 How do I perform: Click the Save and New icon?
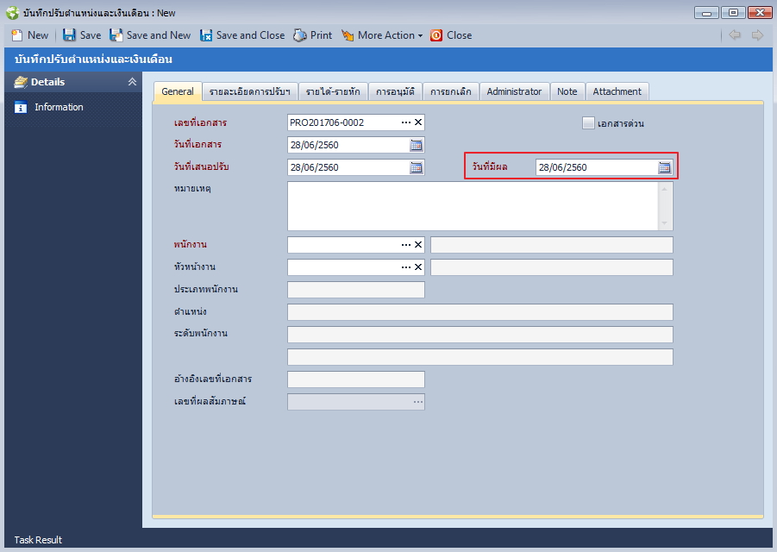(116, 35)
